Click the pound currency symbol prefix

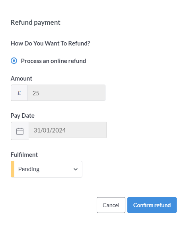[x=19, y=93]
